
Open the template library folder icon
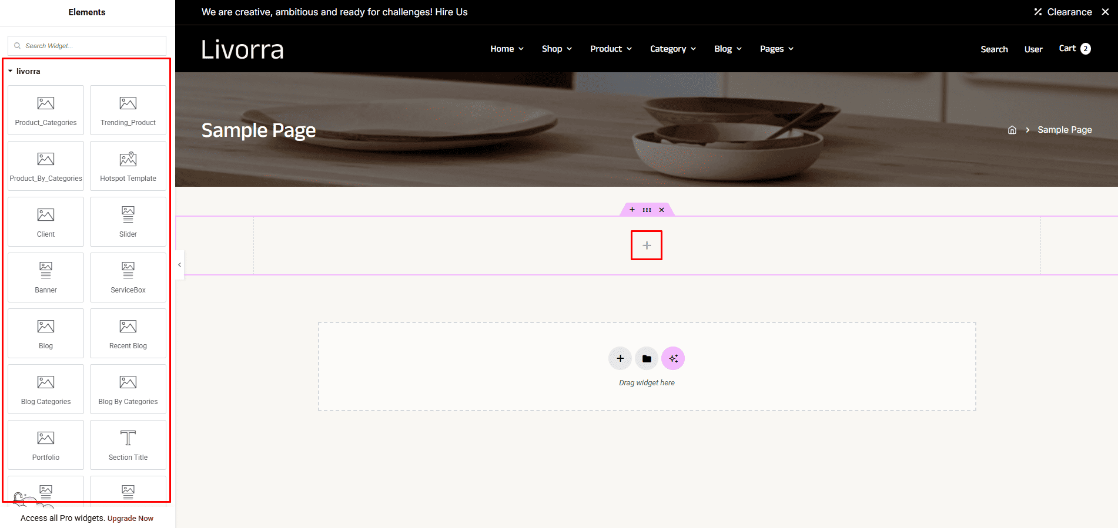point(647,358)
